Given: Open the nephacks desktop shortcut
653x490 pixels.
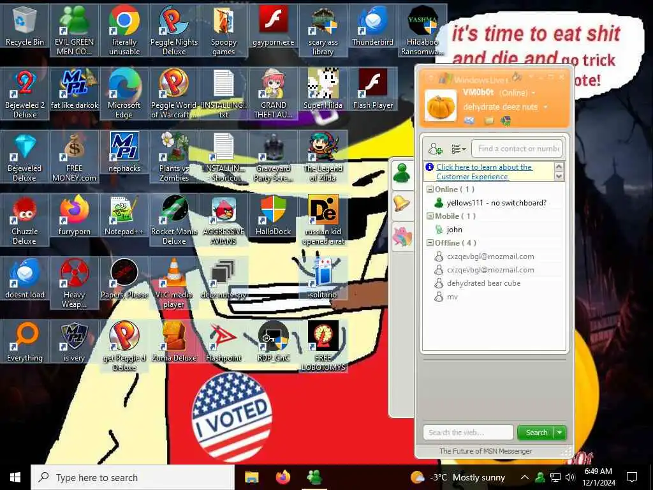Looking at the screenshot, I should (124, 152).
